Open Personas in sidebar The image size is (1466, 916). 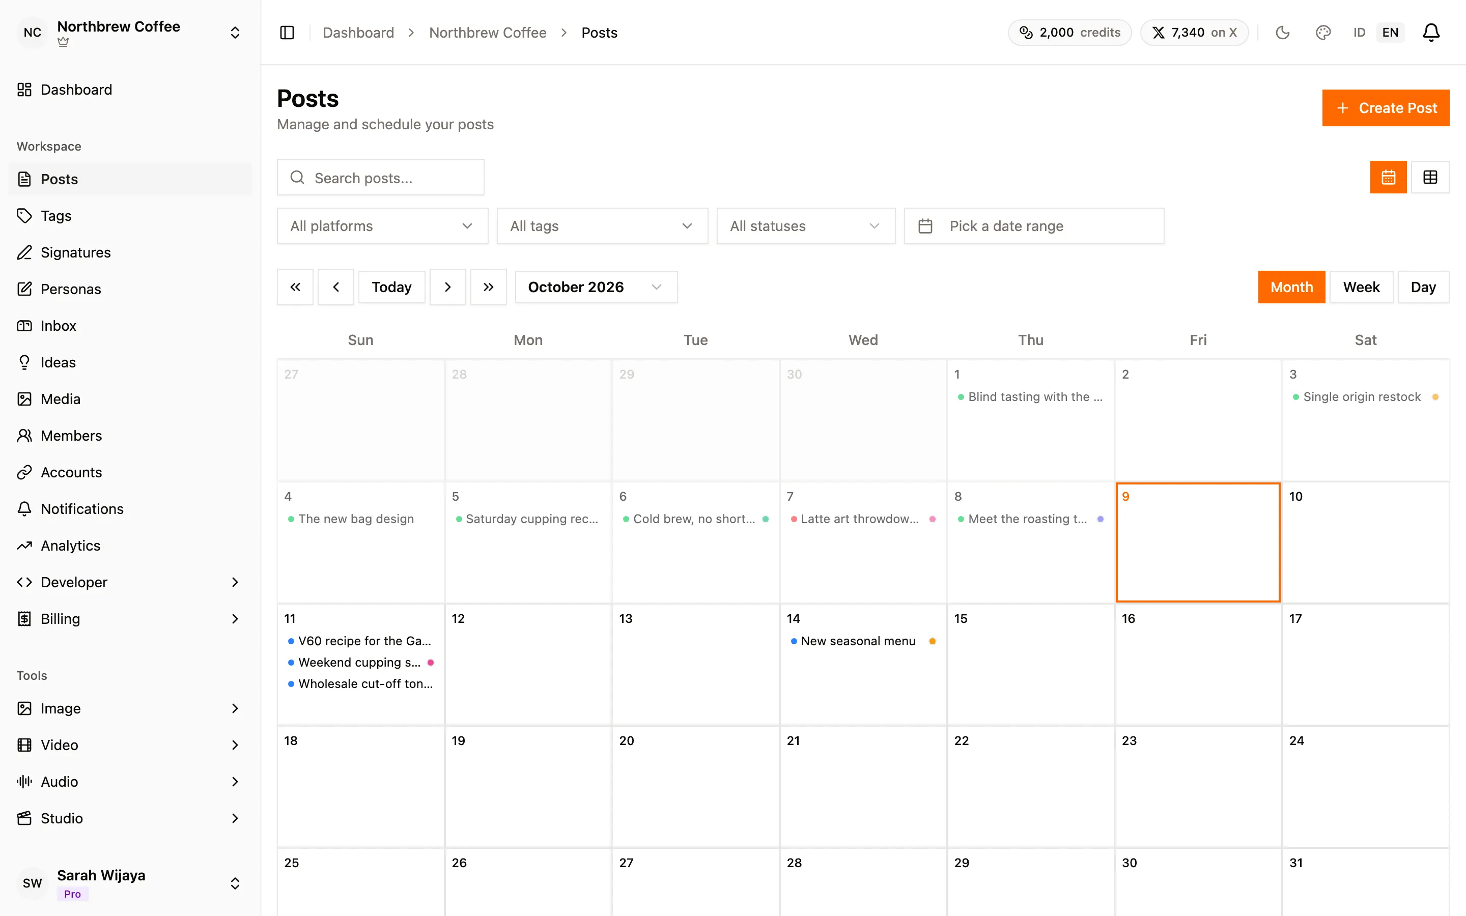[130, 289]
